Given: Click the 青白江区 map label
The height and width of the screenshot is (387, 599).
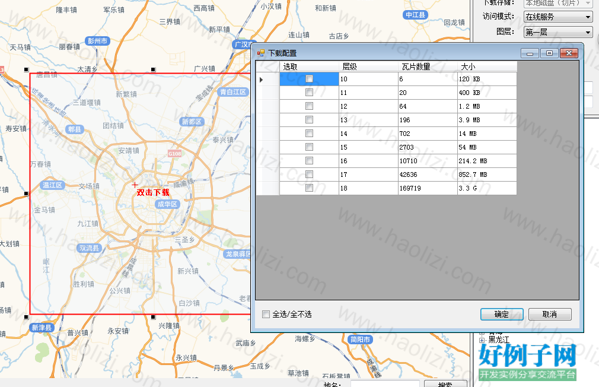Looking at the screenshot, I should 234,92.
